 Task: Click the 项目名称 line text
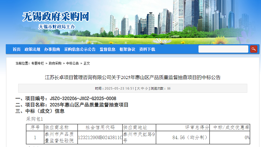(72, 105)
